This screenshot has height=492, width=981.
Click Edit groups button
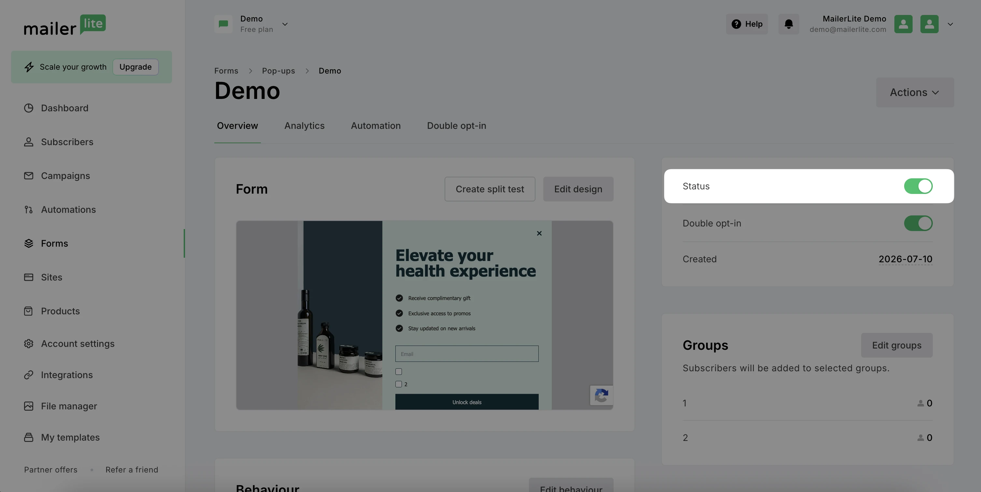[896, 345]
